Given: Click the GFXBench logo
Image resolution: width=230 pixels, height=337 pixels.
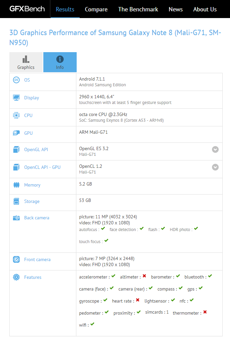Looking at the screenshot, I should pos(27,9).
